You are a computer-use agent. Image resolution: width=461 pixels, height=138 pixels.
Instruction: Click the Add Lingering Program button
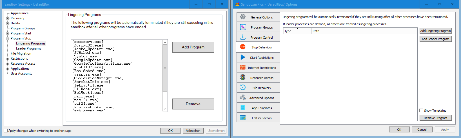pyautogui.click(x=435, y=31)
